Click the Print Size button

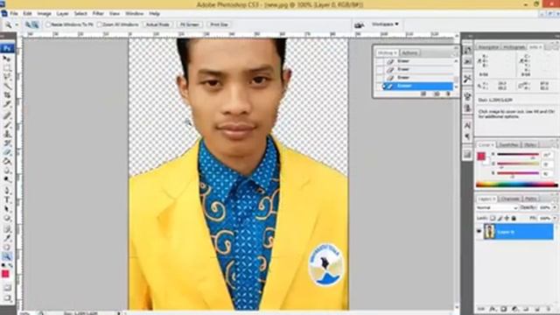[x=219, y=24]
